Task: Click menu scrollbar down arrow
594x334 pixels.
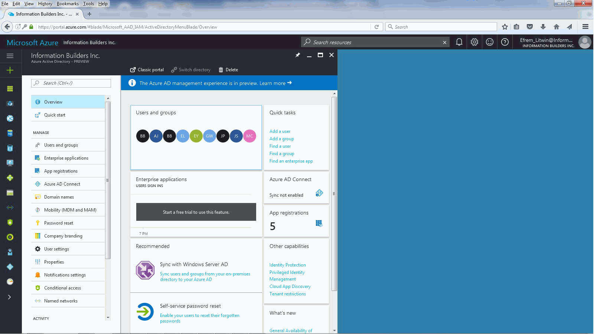Action: pyautogui.click(x=108, y=317)
